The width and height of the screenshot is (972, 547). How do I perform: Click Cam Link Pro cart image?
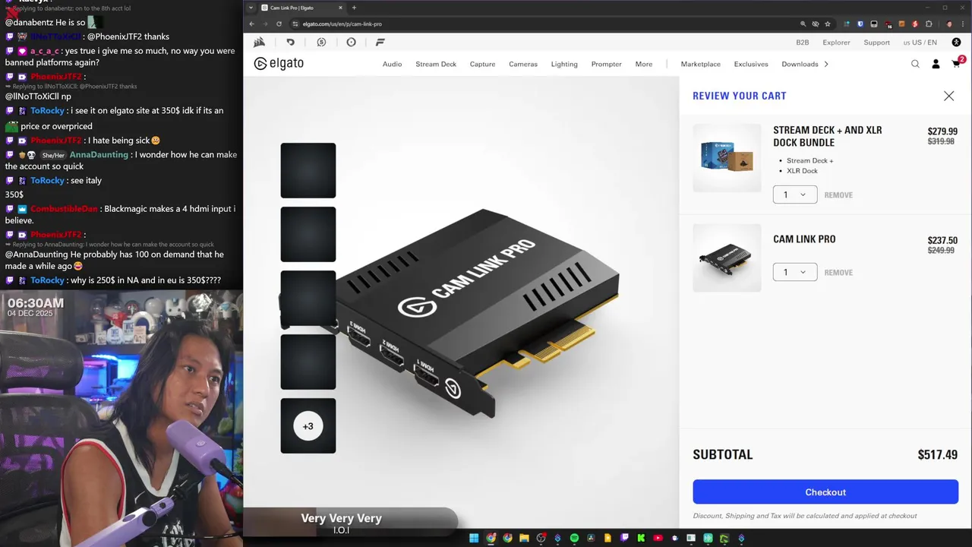click(727, 258)
